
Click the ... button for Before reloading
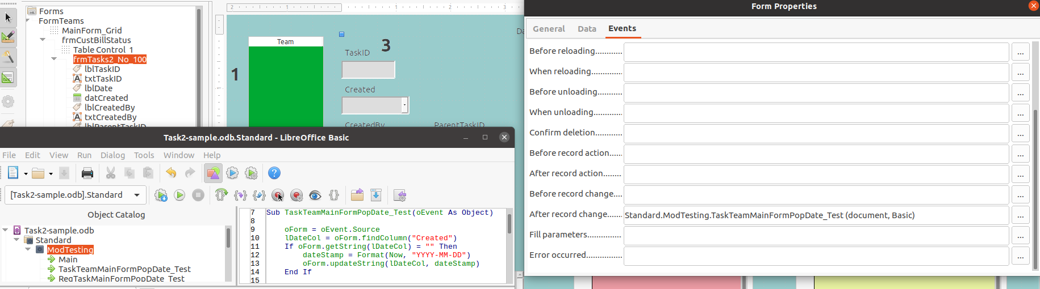tap(1020, 52)
